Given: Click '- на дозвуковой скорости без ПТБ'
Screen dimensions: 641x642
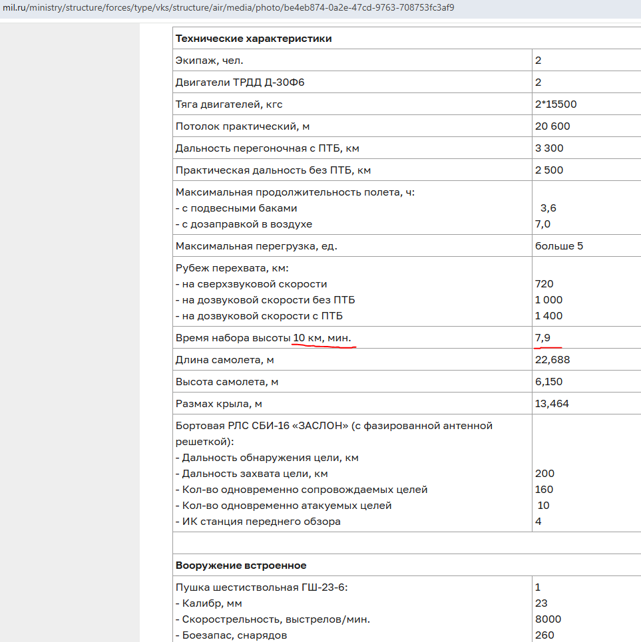Looking at the screenshot, I should coord(266,300).
